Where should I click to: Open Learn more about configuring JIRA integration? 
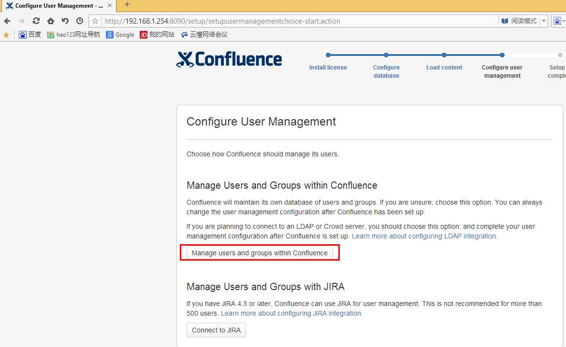[291, 313]
